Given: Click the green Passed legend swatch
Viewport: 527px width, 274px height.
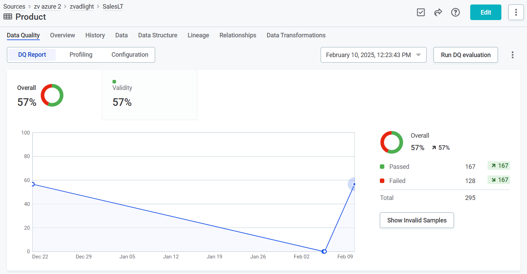Looking at the screenshot, I should 382,167.
